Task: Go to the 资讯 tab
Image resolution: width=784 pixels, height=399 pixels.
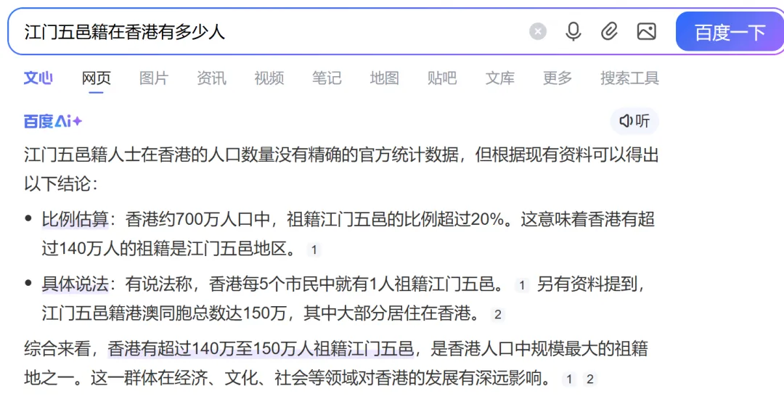Action: click(x=211, y=78)
